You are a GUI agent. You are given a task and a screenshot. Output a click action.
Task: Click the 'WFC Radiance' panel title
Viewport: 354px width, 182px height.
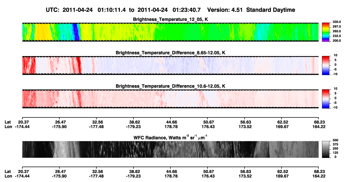[170, 137]
